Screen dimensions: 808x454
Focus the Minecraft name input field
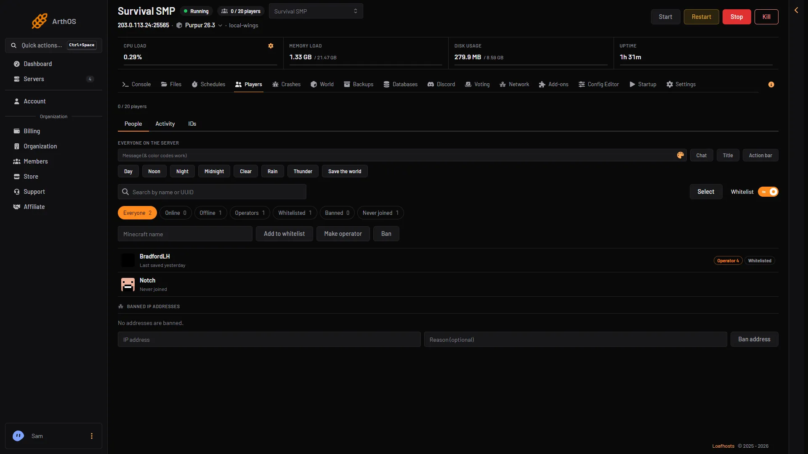tap(185, 234)
